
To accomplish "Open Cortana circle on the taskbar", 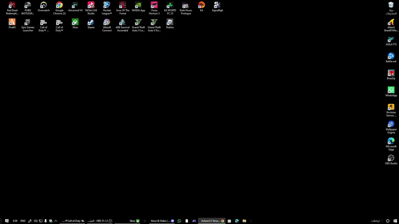I will coord(387,221).
